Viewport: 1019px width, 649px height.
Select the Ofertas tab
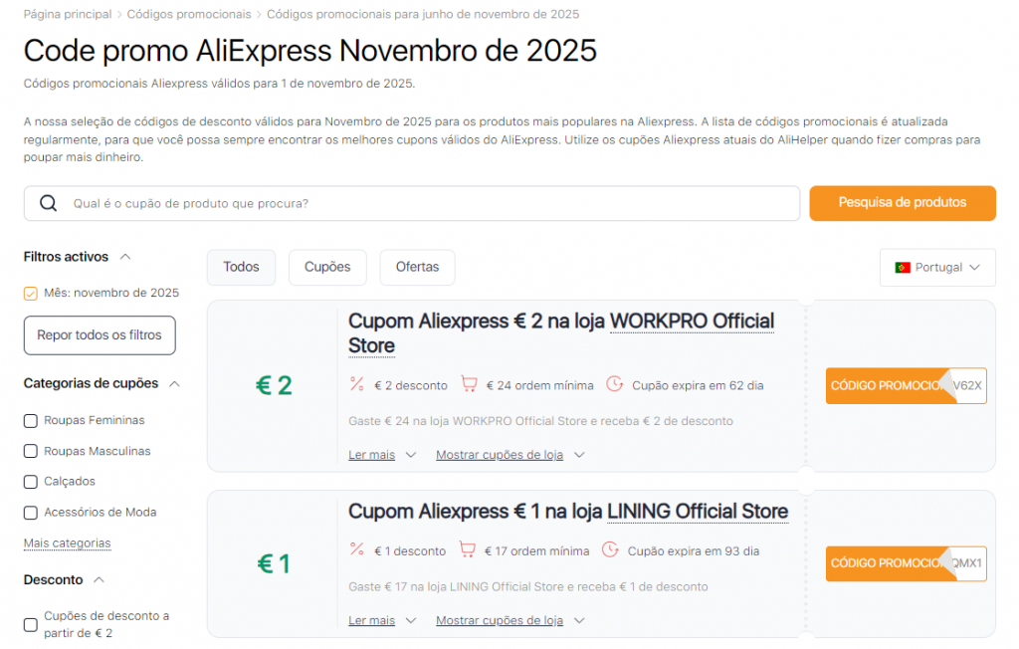[x=417, y=267]
